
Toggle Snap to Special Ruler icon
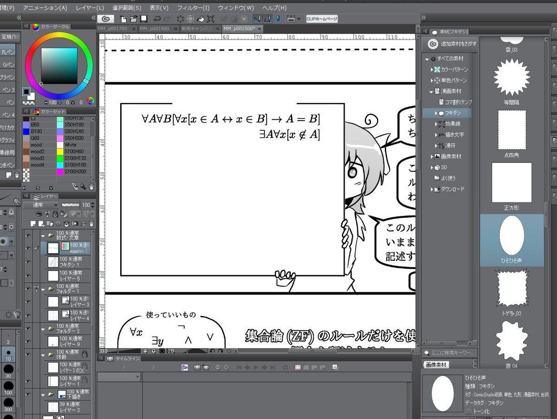point(267,19)
